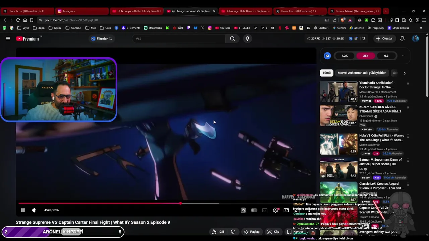
Task: Open Hela VS Odin Full Fight thumbnail
Action: (x=339, y=144)
